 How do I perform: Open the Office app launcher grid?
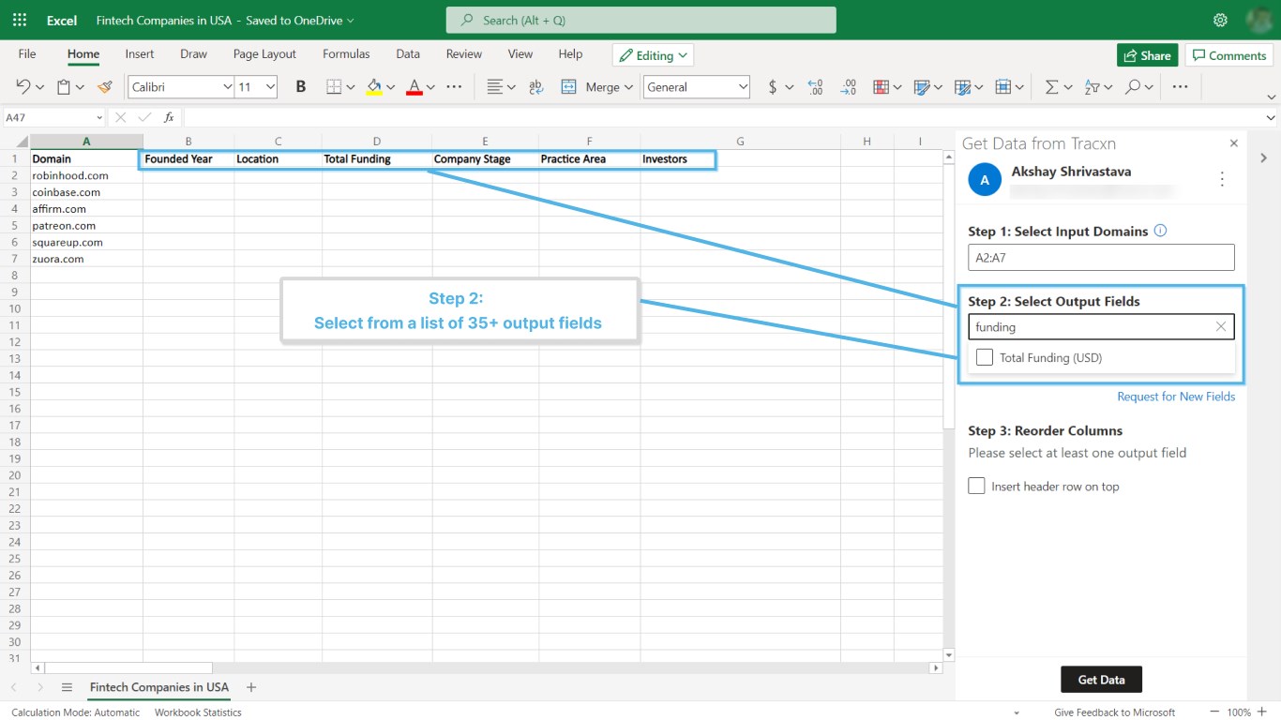(20, 20)
